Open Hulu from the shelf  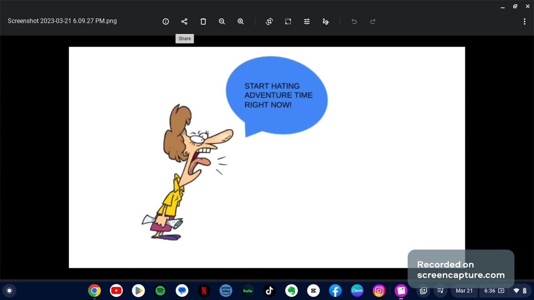(x=248, y=291)
